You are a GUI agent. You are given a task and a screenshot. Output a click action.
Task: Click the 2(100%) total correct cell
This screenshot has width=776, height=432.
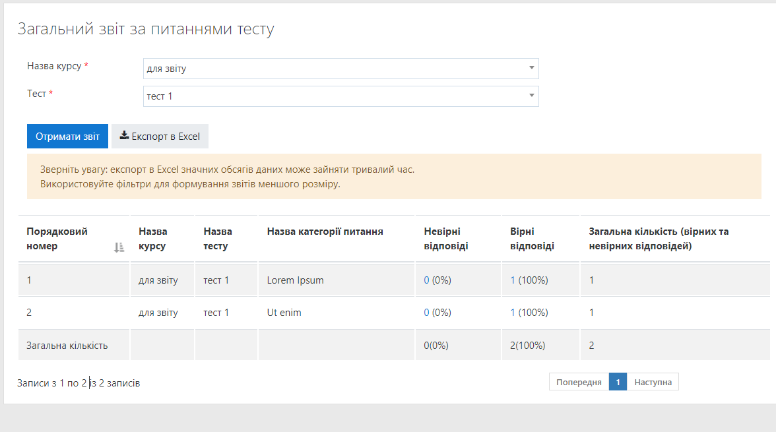[540, 346]
